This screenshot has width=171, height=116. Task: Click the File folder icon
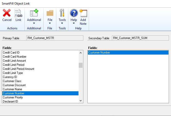(50, 13)
